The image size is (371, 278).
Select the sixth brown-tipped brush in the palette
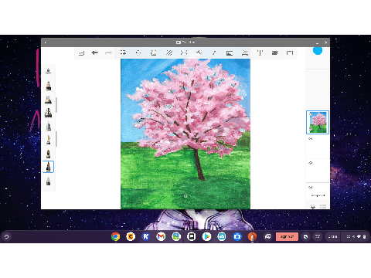tap(48, 154)
